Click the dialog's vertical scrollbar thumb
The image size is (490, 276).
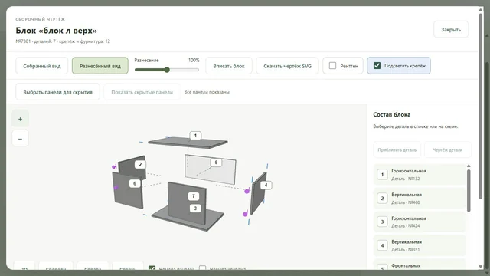click(x=481, y=107)
